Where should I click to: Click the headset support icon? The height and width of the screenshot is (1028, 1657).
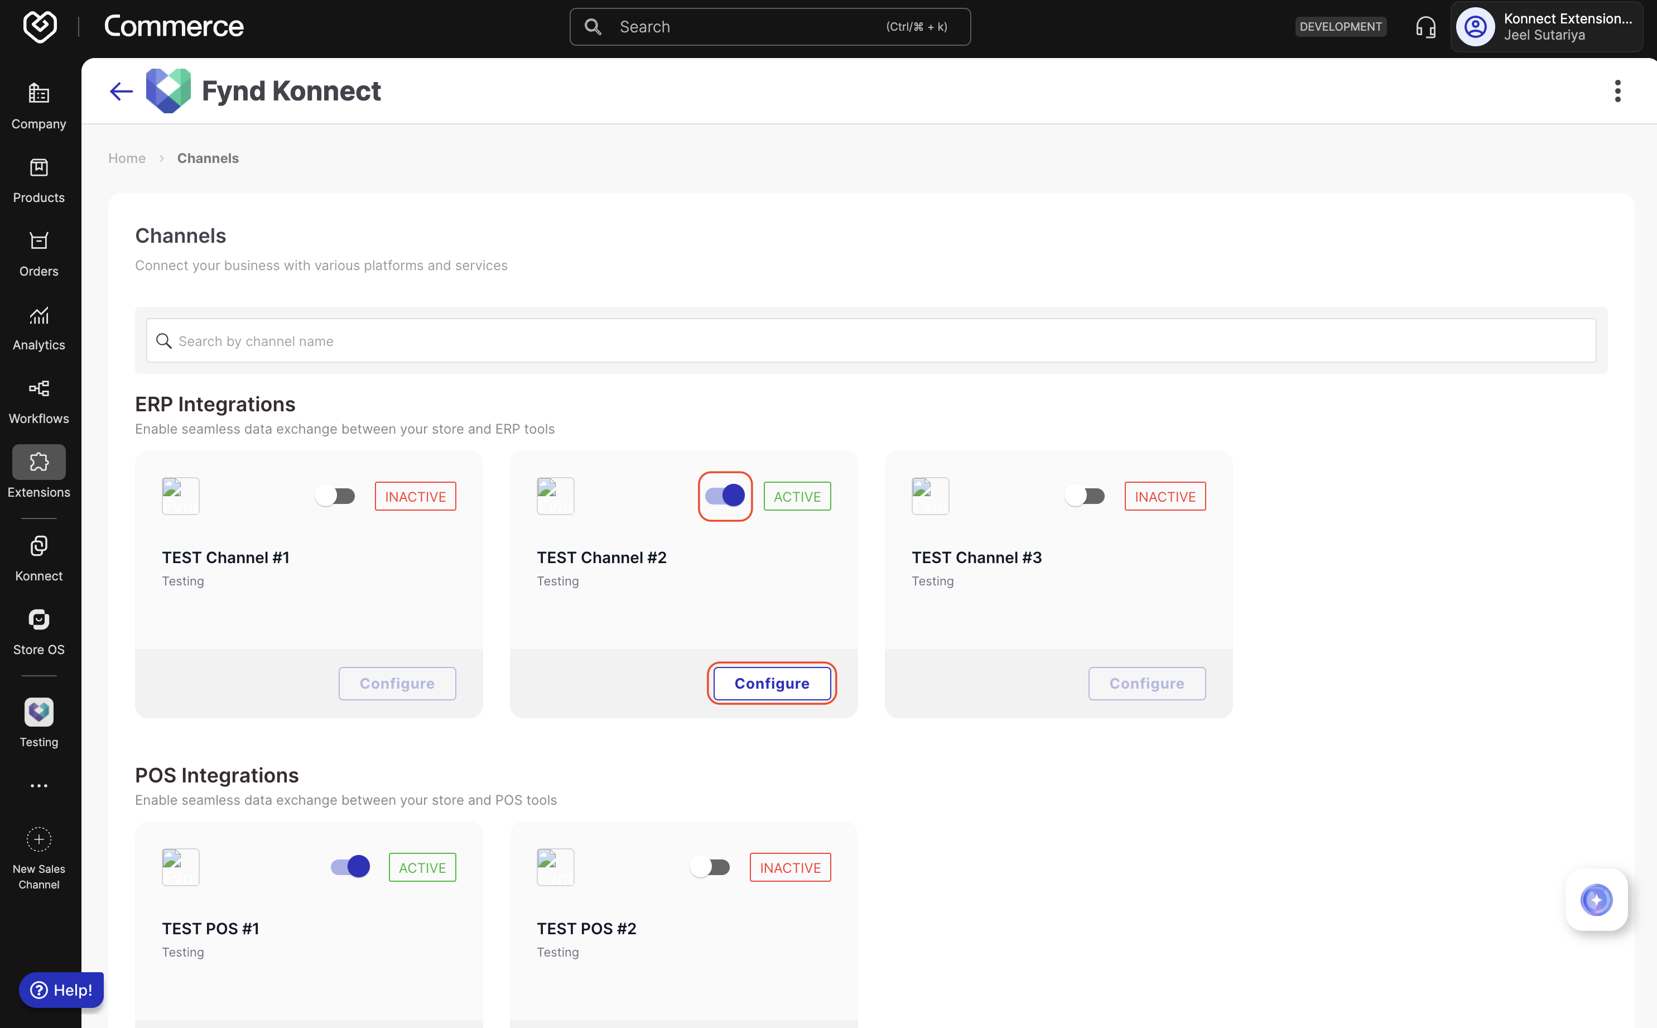click(1425, 27)
